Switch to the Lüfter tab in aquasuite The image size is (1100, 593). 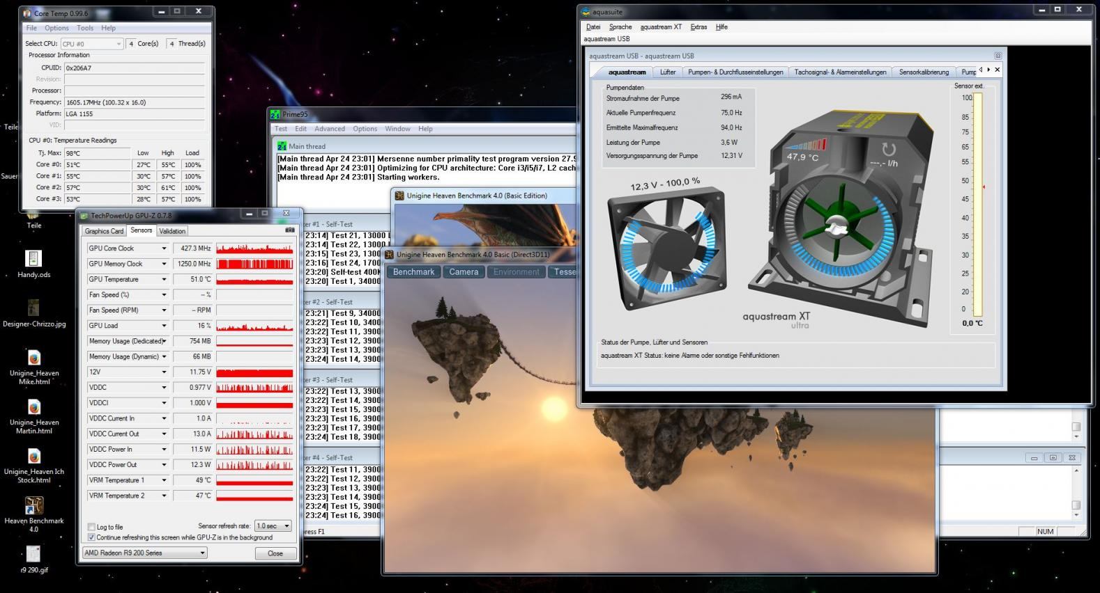coord(668,72)
